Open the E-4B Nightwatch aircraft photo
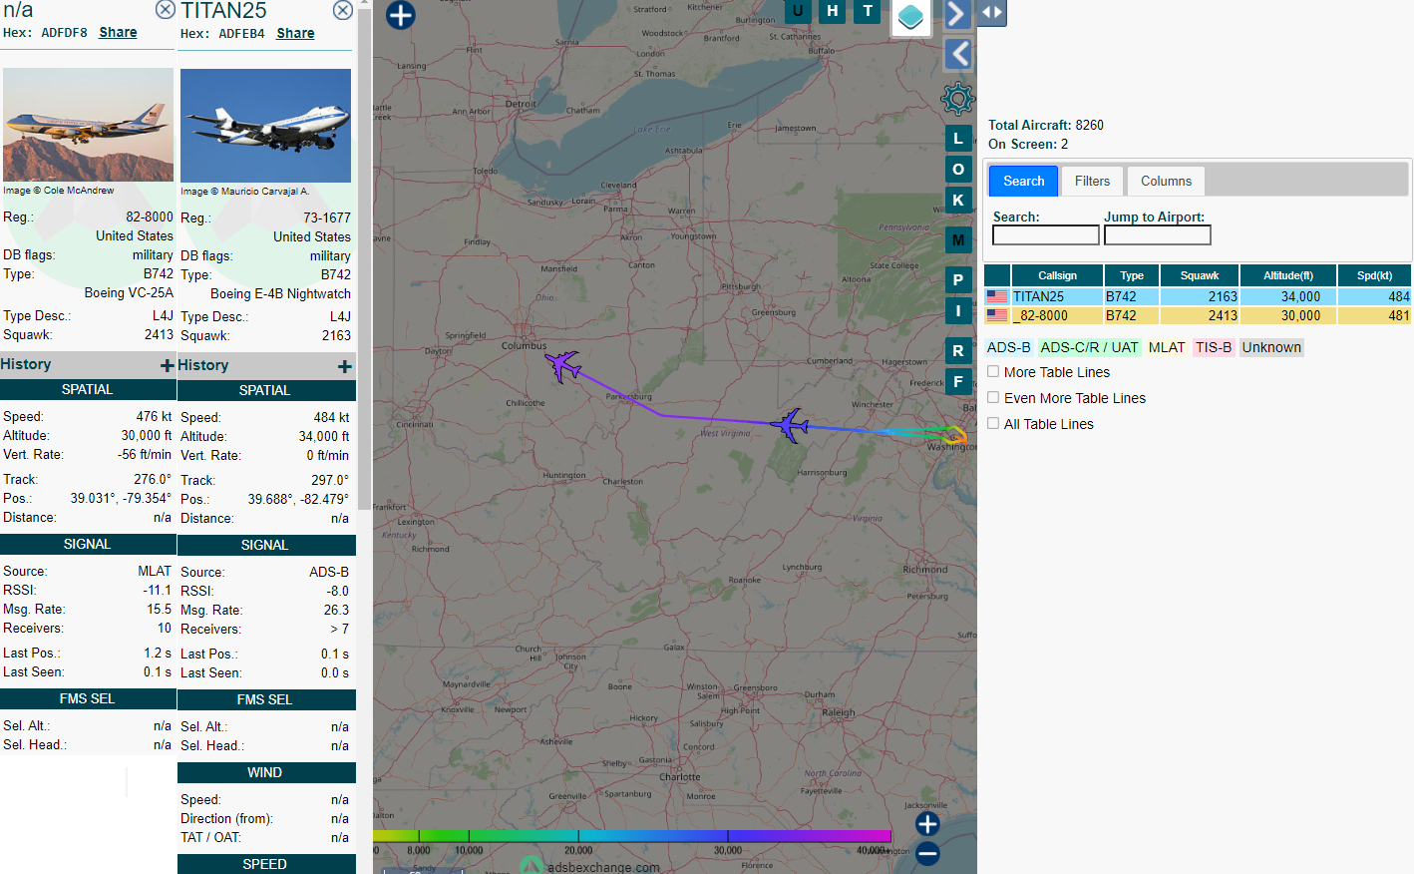The height and width of the screenshot is (874, 1414). click(265, 126)
